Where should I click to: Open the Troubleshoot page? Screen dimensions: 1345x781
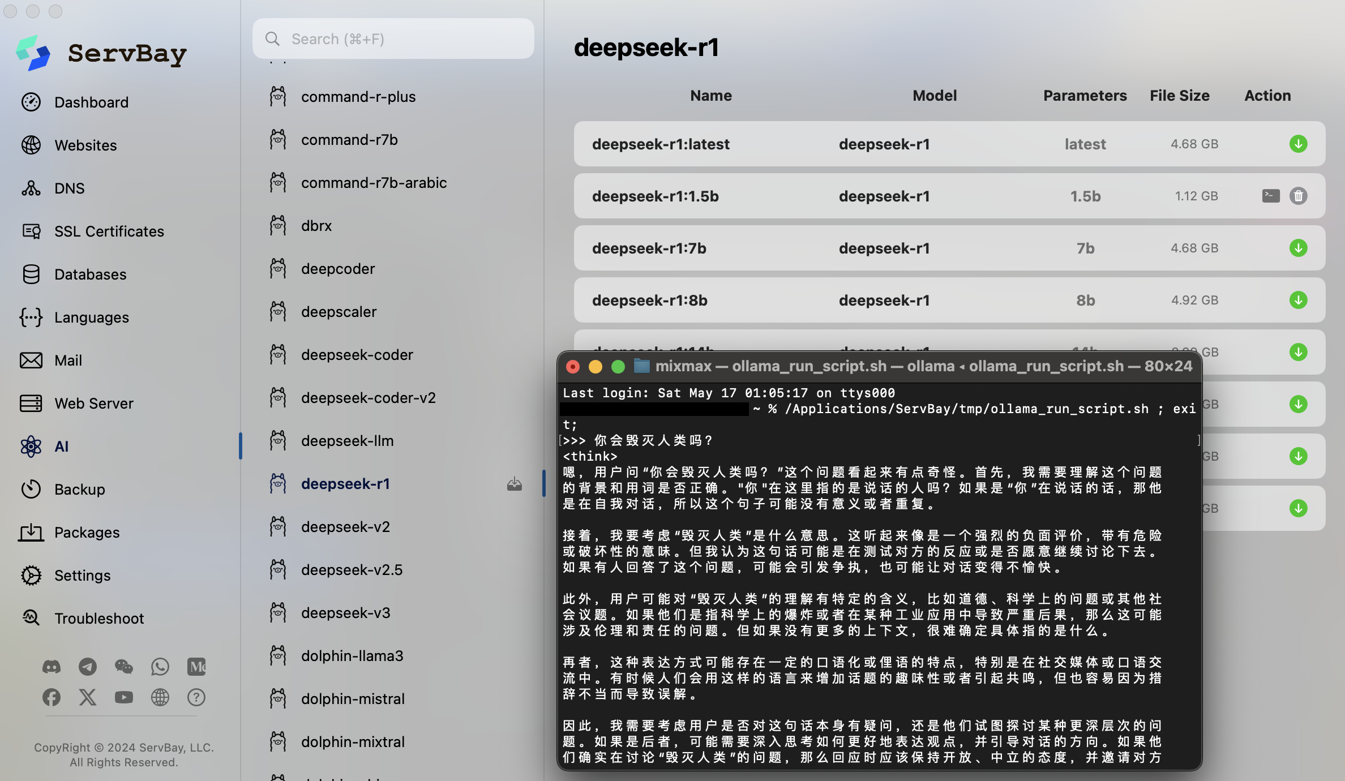click(99, 619)
